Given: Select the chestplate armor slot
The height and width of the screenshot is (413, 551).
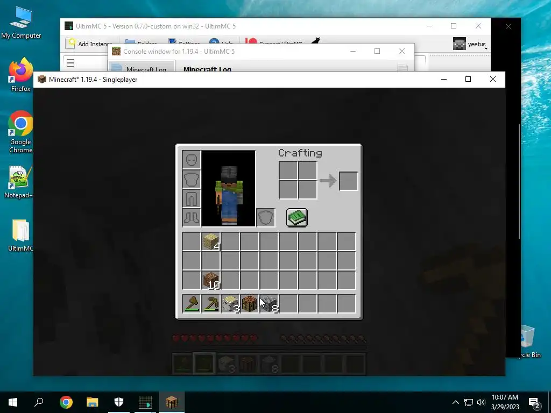Looking at the screenshot, I should pyautogui.click(x=192, y=179).
